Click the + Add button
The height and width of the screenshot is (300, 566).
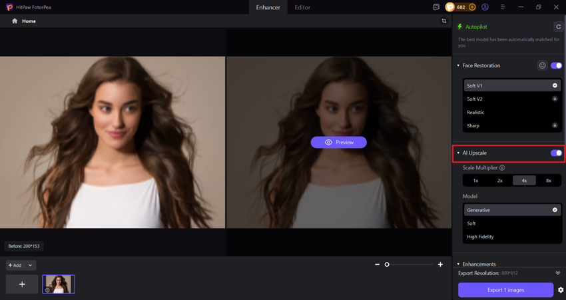pos(15,265)
